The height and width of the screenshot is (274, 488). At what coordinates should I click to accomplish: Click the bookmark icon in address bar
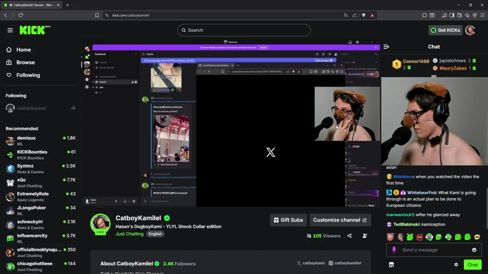tap(97, 15)
